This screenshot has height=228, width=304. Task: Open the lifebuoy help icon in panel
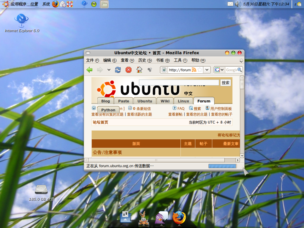click(x=70, y=4)
